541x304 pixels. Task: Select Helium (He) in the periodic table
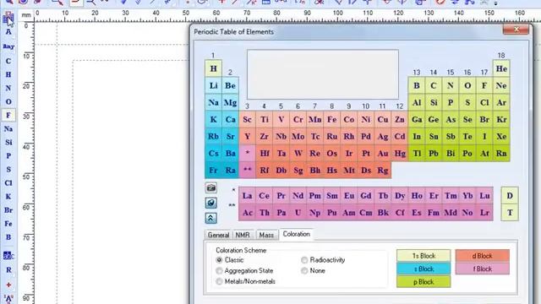pyautogui.click(x=501, y=68)
